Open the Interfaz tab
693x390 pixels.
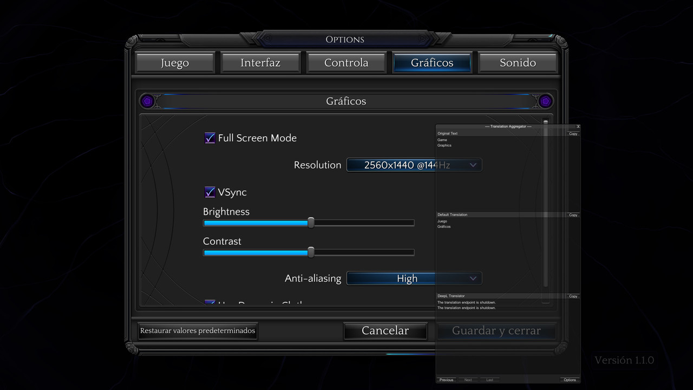pos(260,62)
